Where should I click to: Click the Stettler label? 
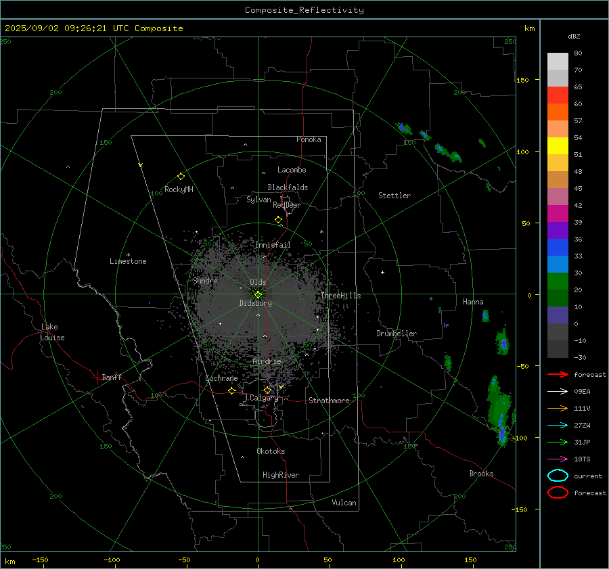pos(394,196)
